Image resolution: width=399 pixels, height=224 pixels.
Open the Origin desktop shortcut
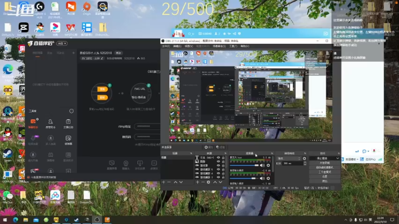point(87,8)
